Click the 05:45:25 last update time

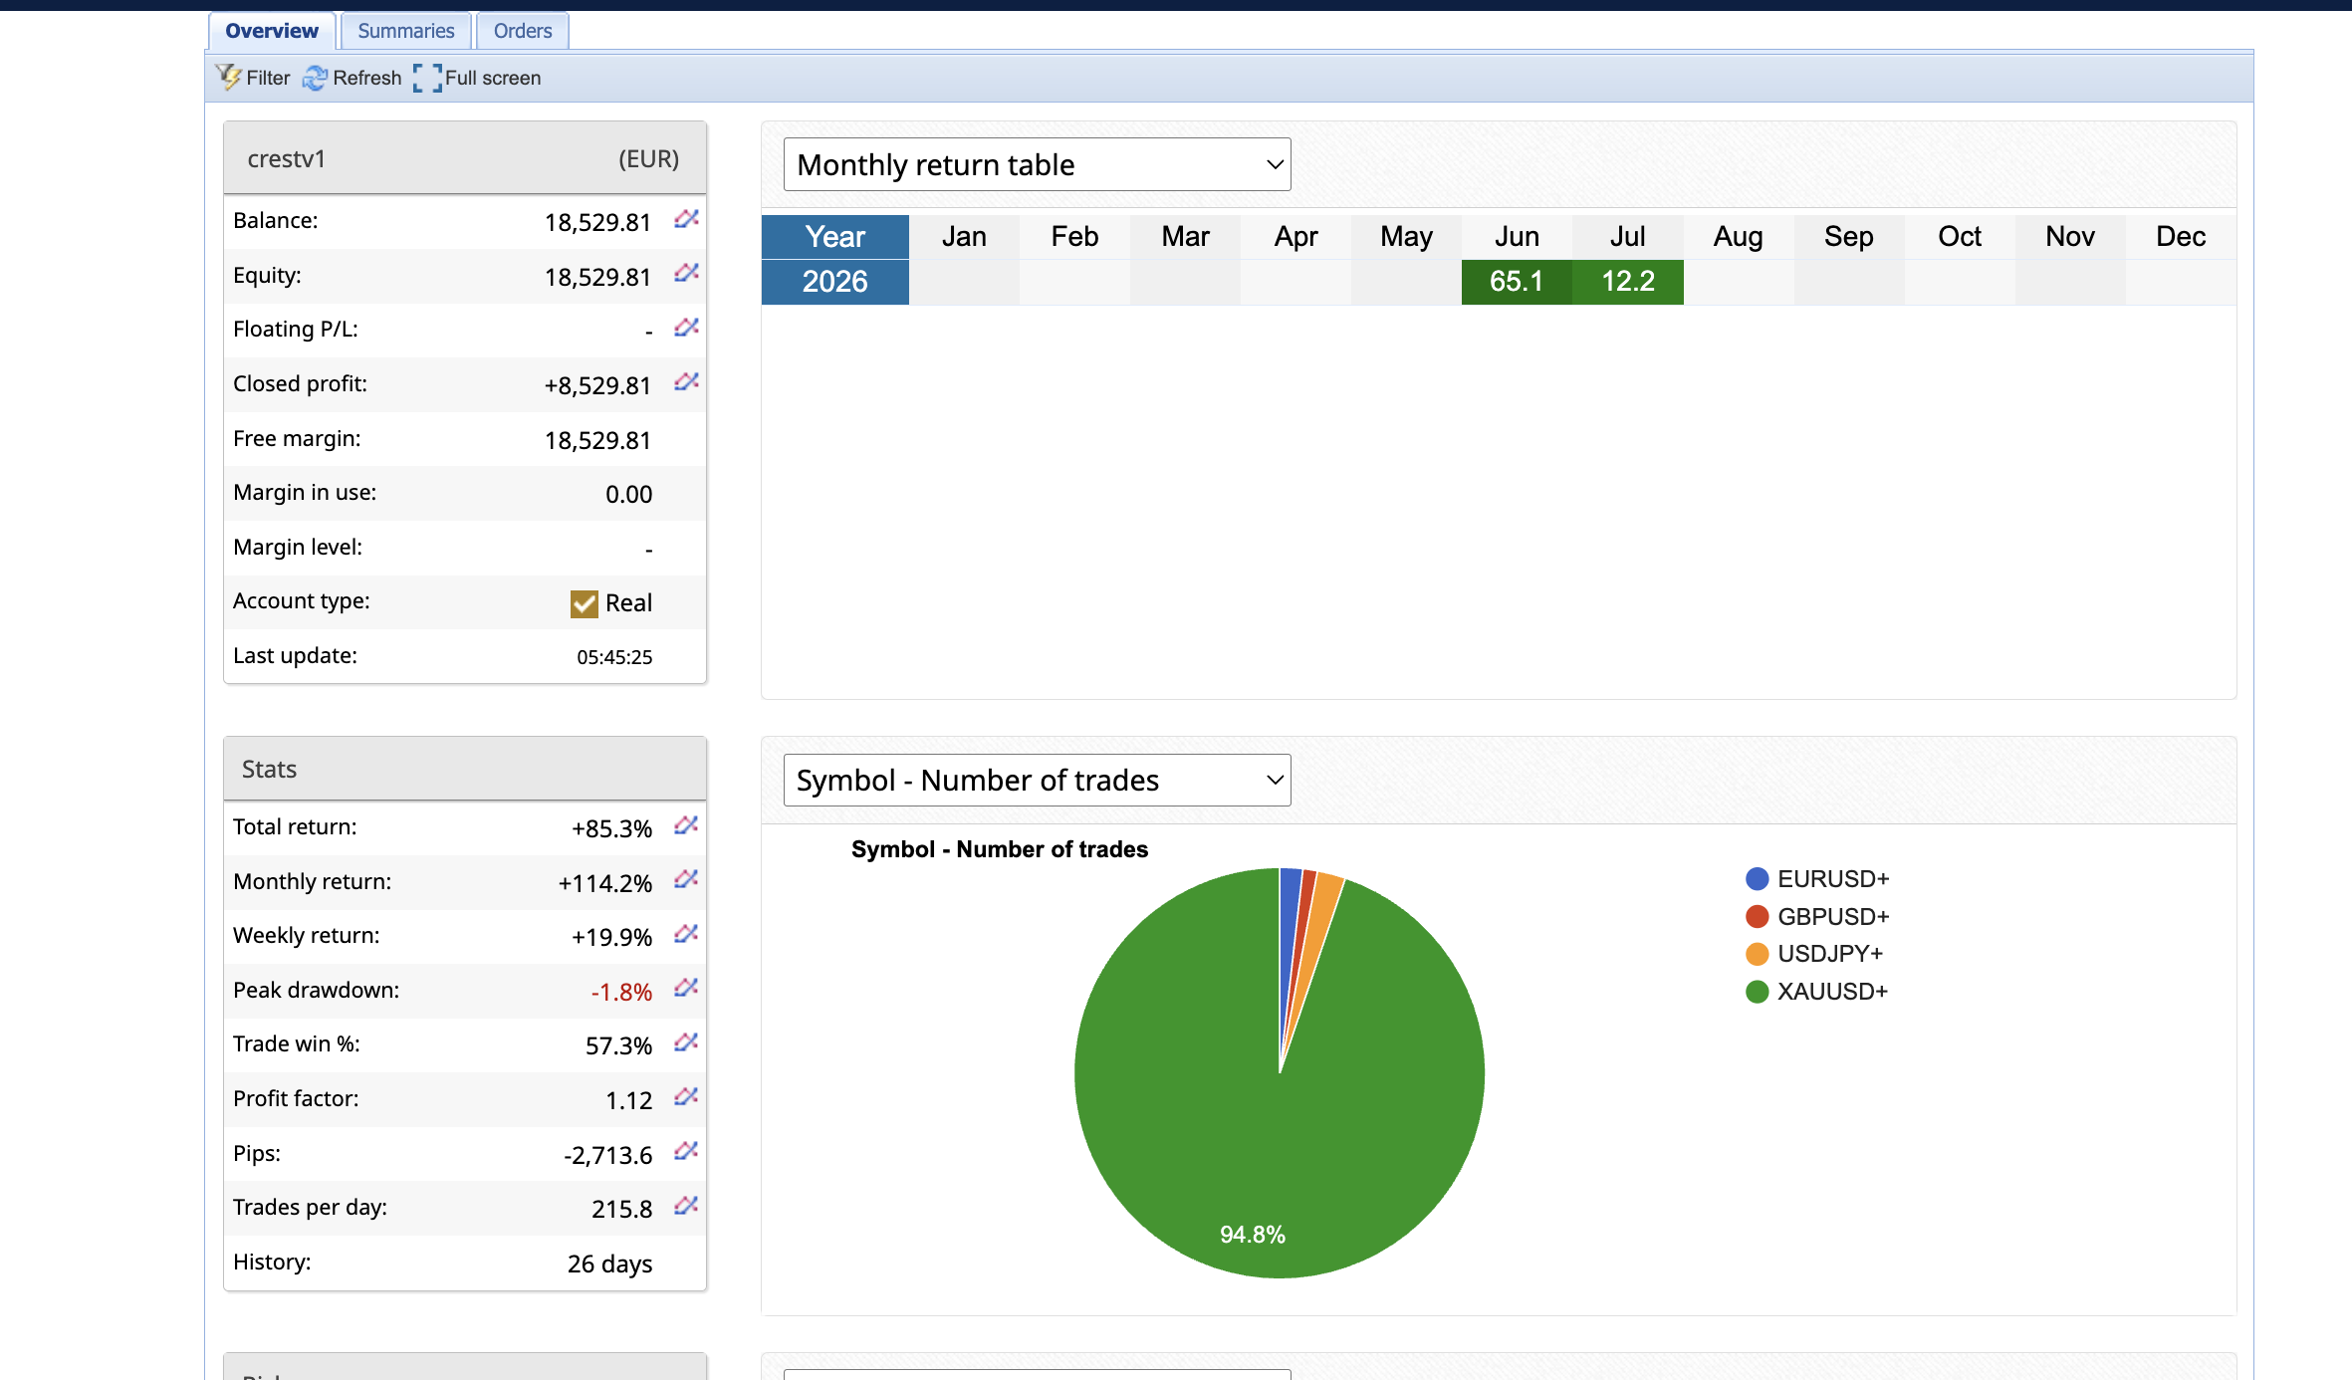tap(614, 657)
